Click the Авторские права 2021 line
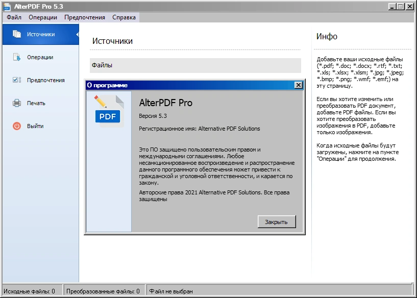Image resolution: width=417 pixels, height=298 pixels. (x=214, y=195)
